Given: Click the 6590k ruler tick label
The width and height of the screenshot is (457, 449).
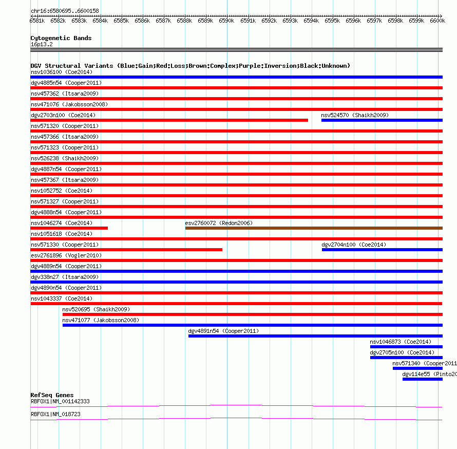Looking at the screenshot, I should click(x=226, y=21).
